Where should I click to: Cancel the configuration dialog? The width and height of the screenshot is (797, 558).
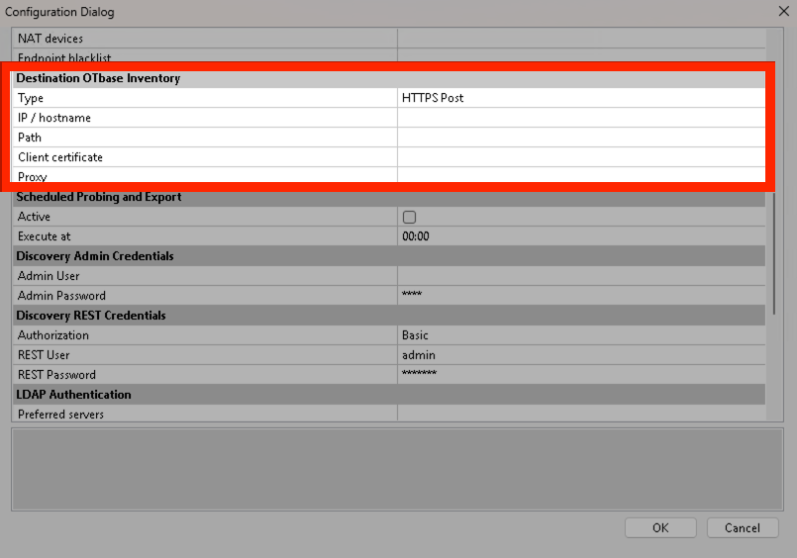[743, 527]
